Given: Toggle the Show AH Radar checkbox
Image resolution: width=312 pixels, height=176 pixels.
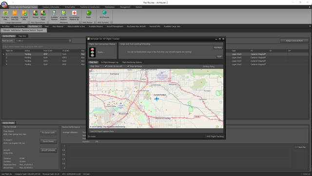Looking at the screenshot, I should pos(128,66).
